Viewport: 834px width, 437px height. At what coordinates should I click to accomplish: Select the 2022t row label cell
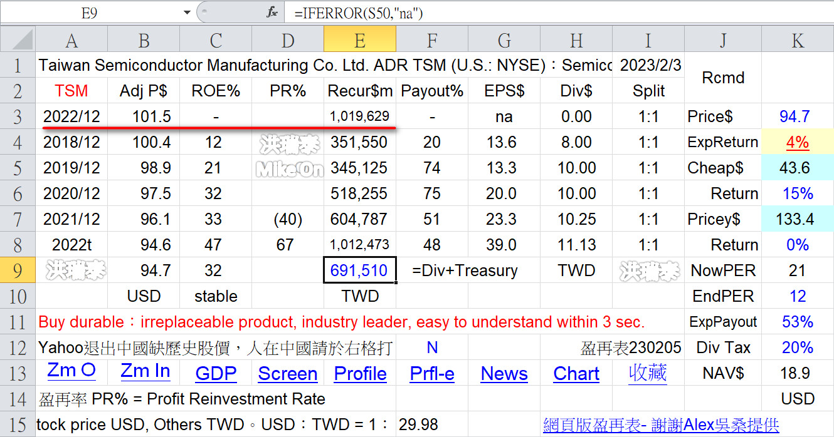point(71,245)
